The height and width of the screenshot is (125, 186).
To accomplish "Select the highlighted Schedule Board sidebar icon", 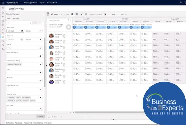I will click(x=3, y=37).
